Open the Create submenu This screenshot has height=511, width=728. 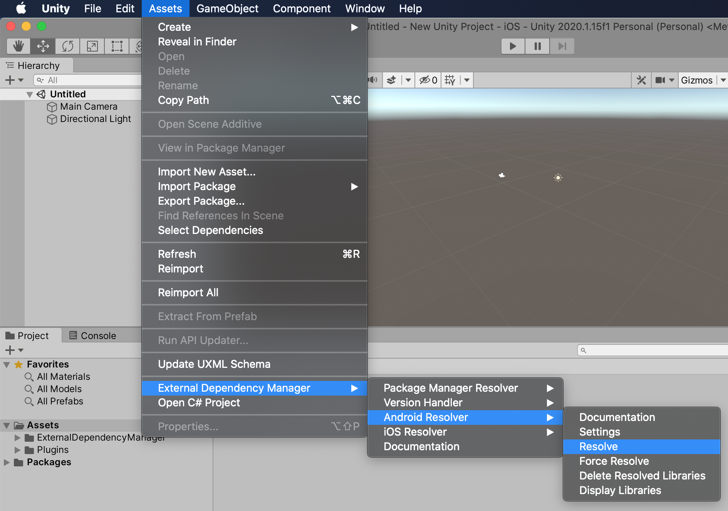255,27
